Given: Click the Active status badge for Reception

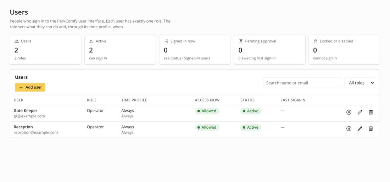Looking at the screenshot, I should click(251, 128).
